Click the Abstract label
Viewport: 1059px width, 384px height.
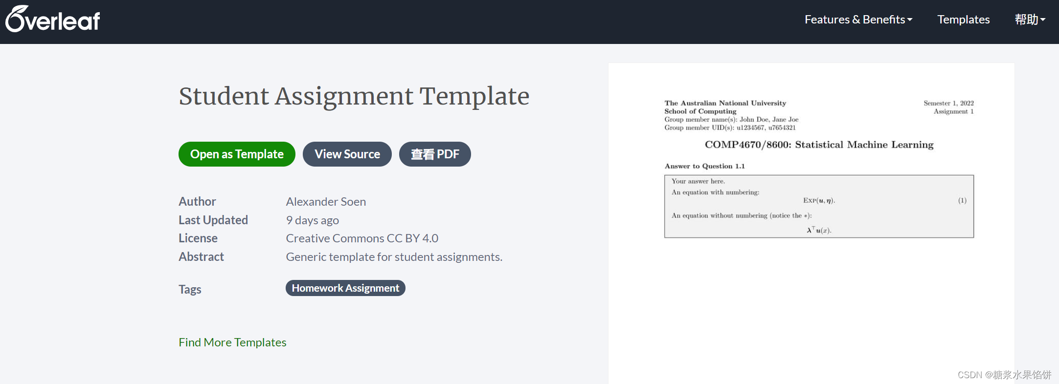pos(201,256)
